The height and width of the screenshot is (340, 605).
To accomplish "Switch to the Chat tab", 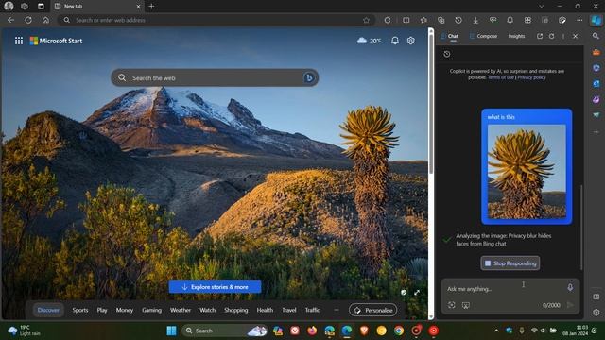I will (450, 36).
